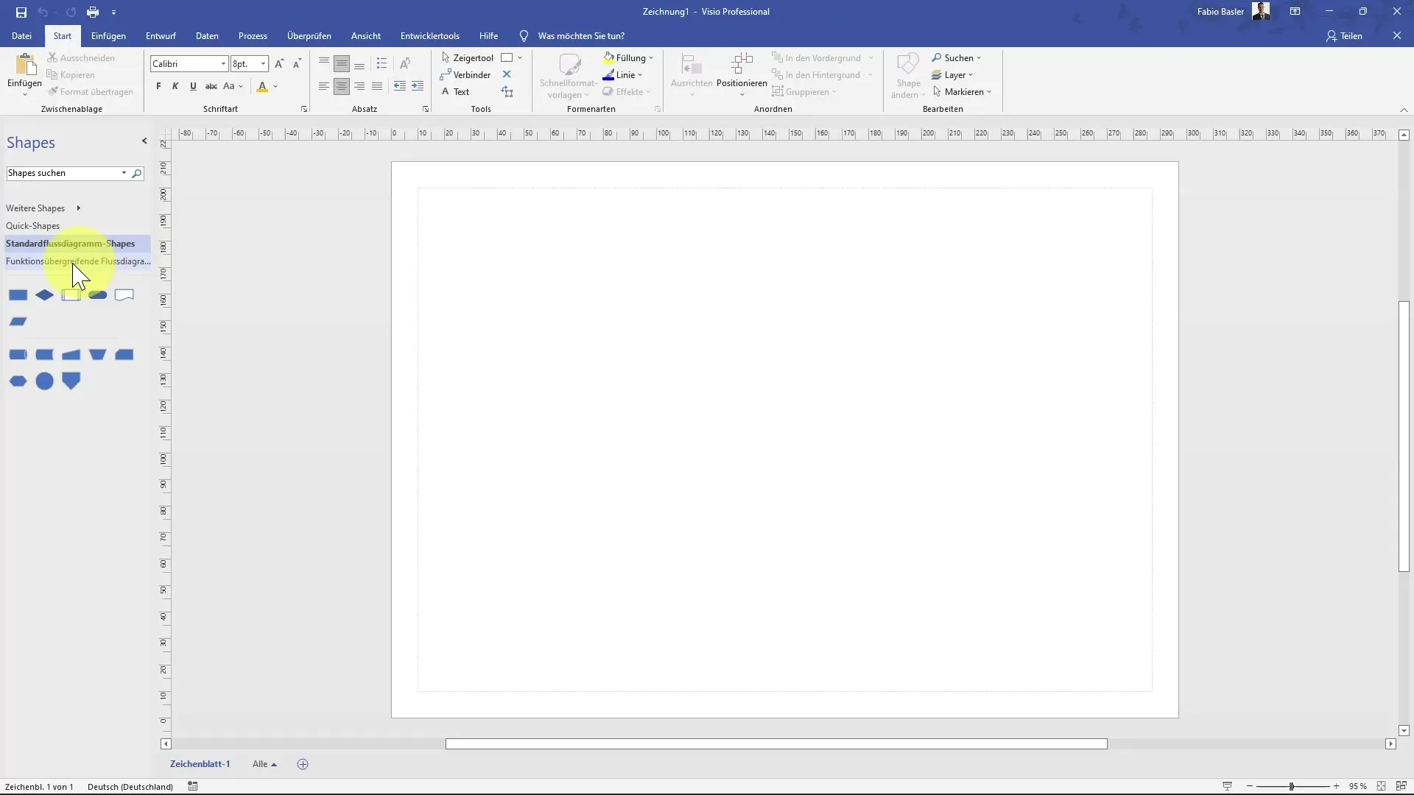This screenshot has height=795, width=1414.
Task: Click the zoom in plus button
Action: pos(1336,786)
